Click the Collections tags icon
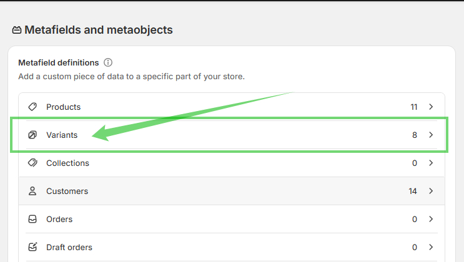 click(x=33, y=163)
